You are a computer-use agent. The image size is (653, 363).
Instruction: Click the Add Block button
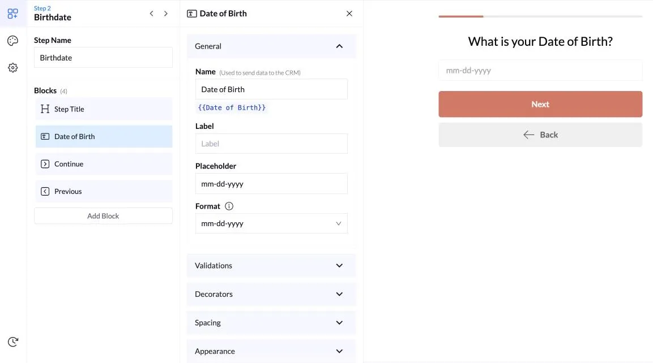[103, 216]
